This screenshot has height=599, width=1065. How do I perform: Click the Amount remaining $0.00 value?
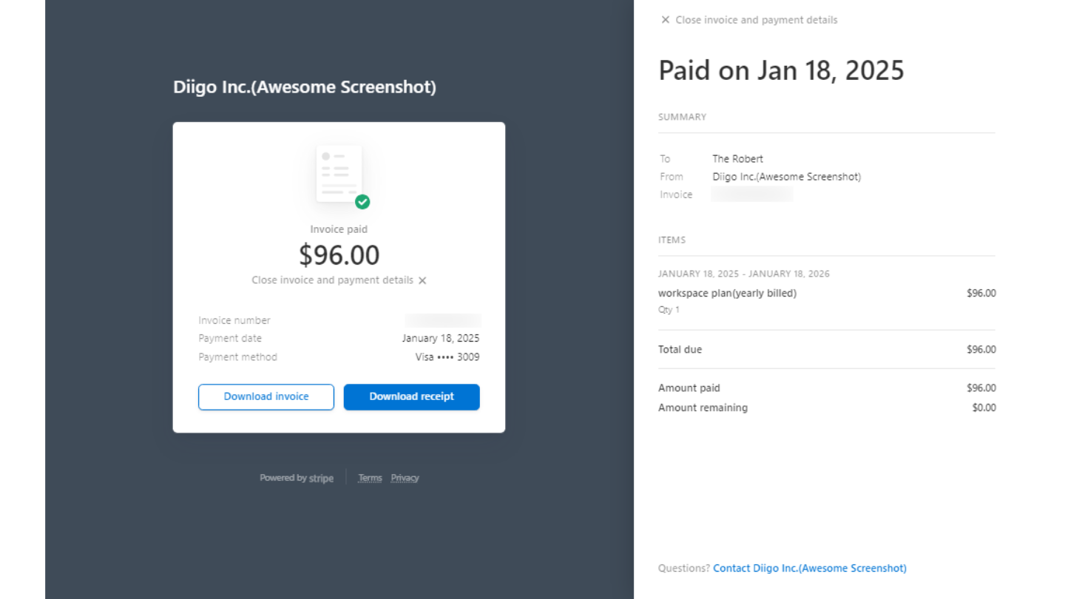984,407
